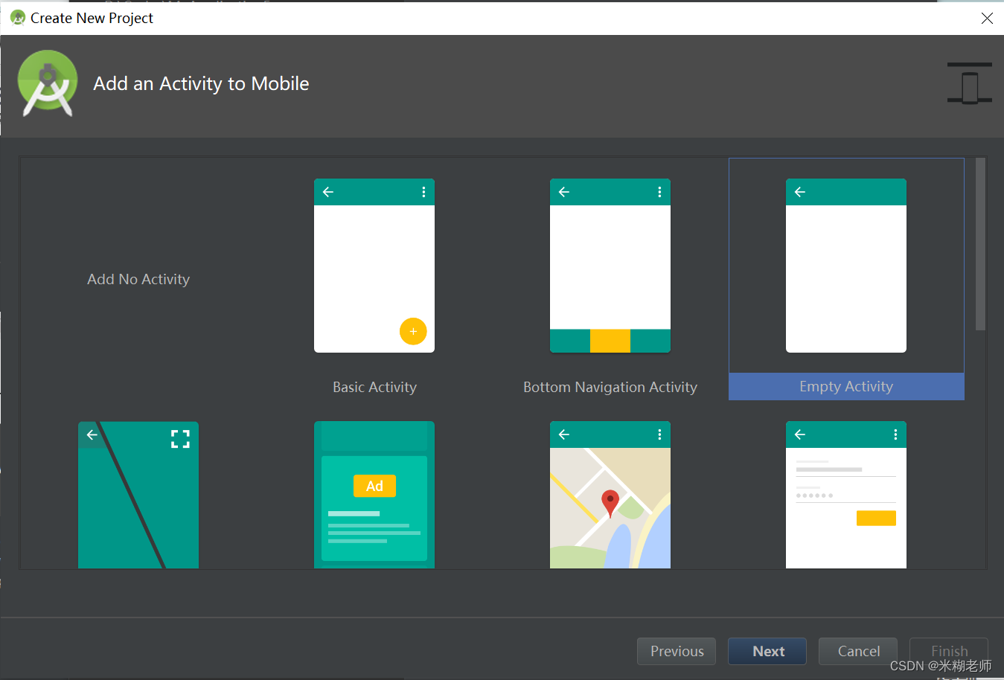Screen dimensions: 1004x680
Task: Click the overflow dots in Maps Activity preview
Action: click(x=659, y=434)
